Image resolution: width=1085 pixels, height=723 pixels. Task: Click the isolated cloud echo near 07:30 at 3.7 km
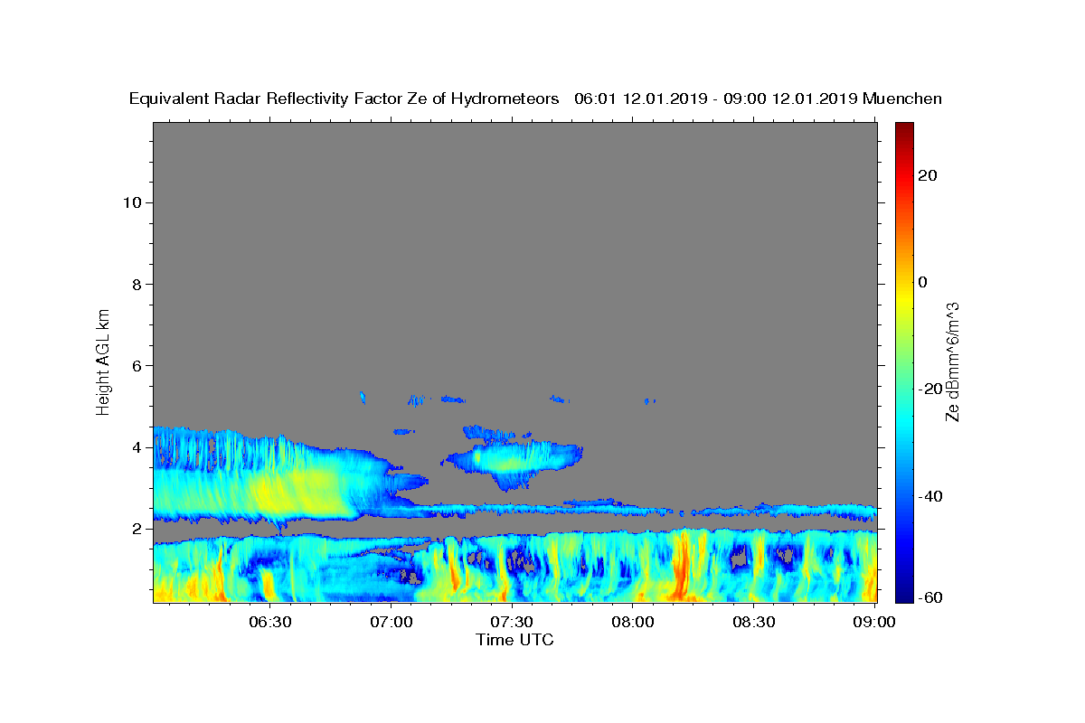515,460
